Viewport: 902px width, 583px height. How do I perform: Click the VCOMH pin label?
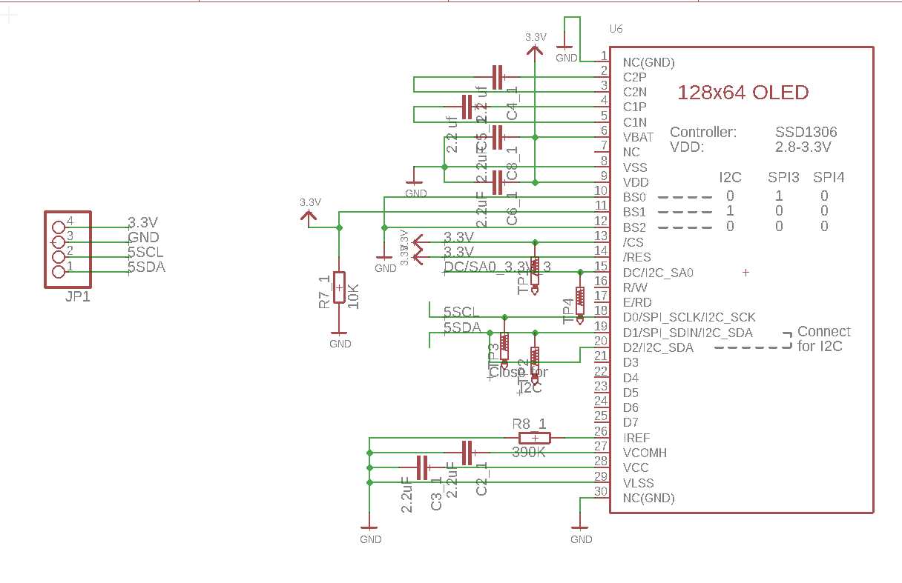pyautogui.click(x=645, y=453)
